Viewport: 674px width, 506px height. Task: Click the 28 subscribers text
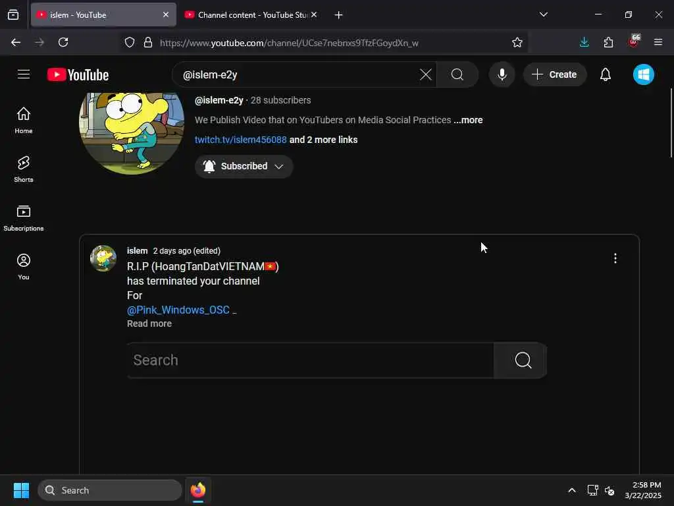pyautogui.click(x=280, y=100)
